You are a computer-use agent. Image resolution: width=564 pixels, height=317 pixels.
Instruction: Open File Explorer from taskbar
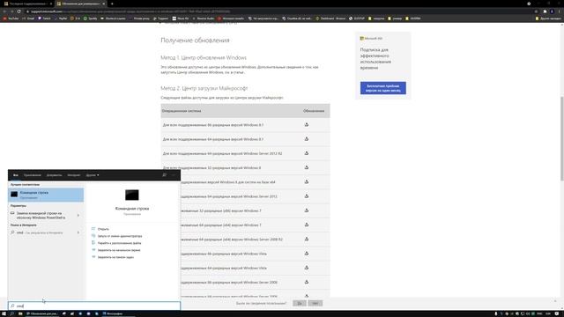point(20,313)
